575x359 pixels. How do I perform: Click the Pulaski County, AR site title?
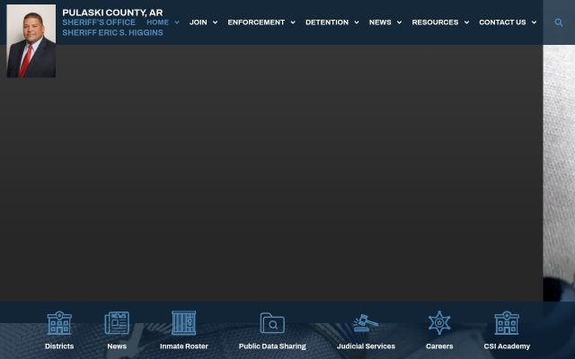(x=112, y=13)
